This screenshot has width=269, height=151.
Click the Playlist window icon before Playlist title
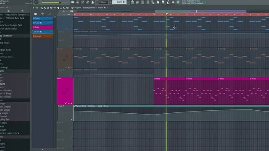[x=72, y=8]
